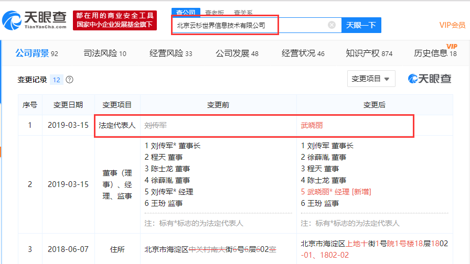Screen dimensions: 470x264
Task: Click the 变更前 column header
Action: point(218,105)
